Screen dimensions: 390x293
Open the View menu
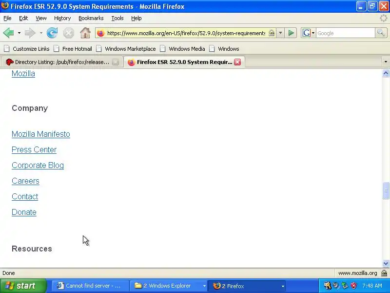point(41,18)
